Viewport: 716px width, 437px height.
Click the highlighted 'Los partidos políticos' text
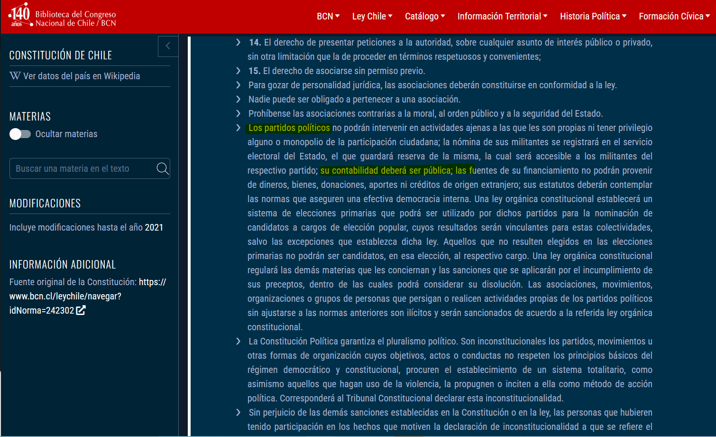[x=289, y=128]
